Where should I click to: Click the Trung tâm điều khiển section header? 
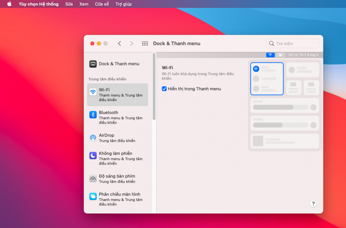pyautogui.click(x=107, y=79)
